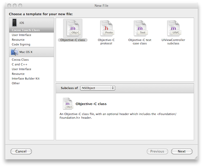Click the iOS iPhone icon header
This screenshot has width=203, height=167.
coord(14,23)
